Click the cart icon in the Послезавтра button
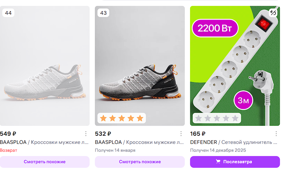The image size is (297, 175). pyautogui.click(x=218, y=162)
